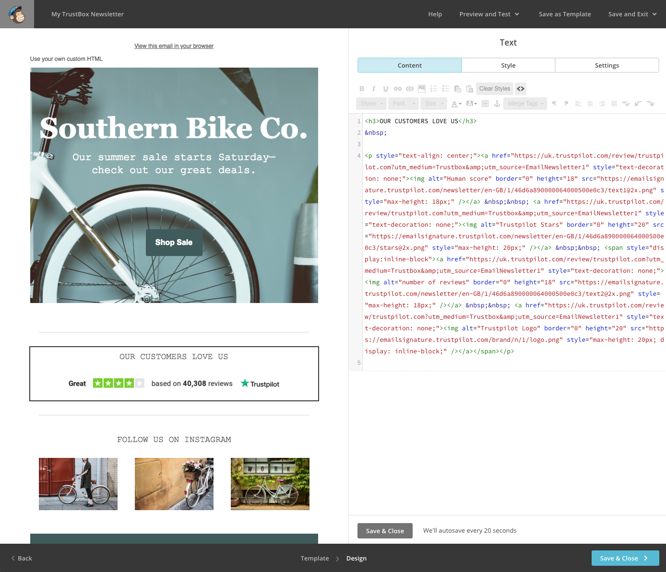Click the paste as plain text icon

(x=458, y=89)
